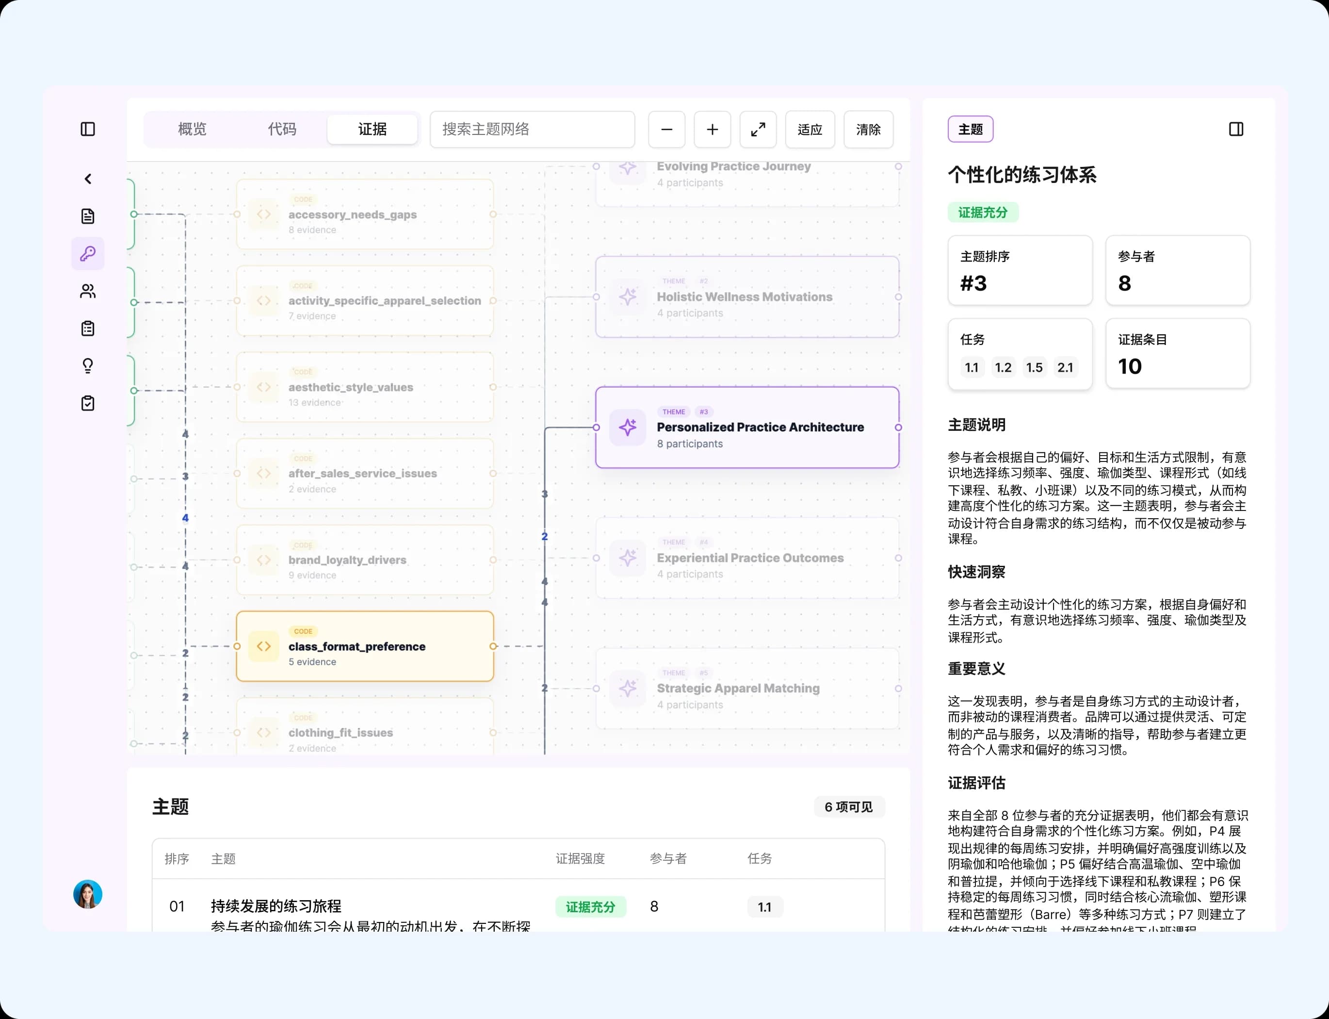1329x1019 pixels.
Task: Collapse the left sidebar with the panel icon
Action: pos(88,129)
